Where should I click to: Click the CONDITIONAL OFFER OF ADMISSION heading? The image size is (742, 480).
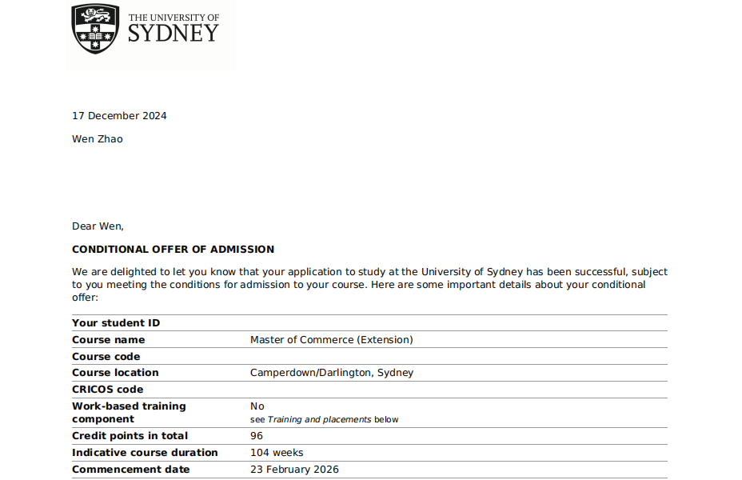pyautogui.click(x=173, y=250)
